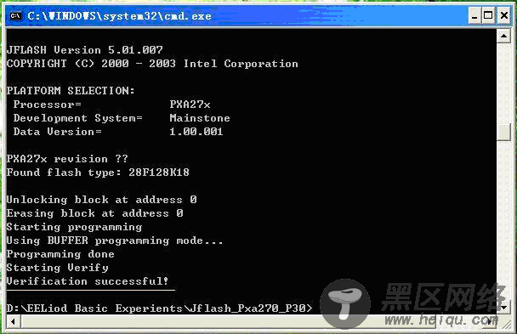Click the vertical scrollbar up arrow
Viewport: 517px width, 334px height.
(x=503, y=36)
